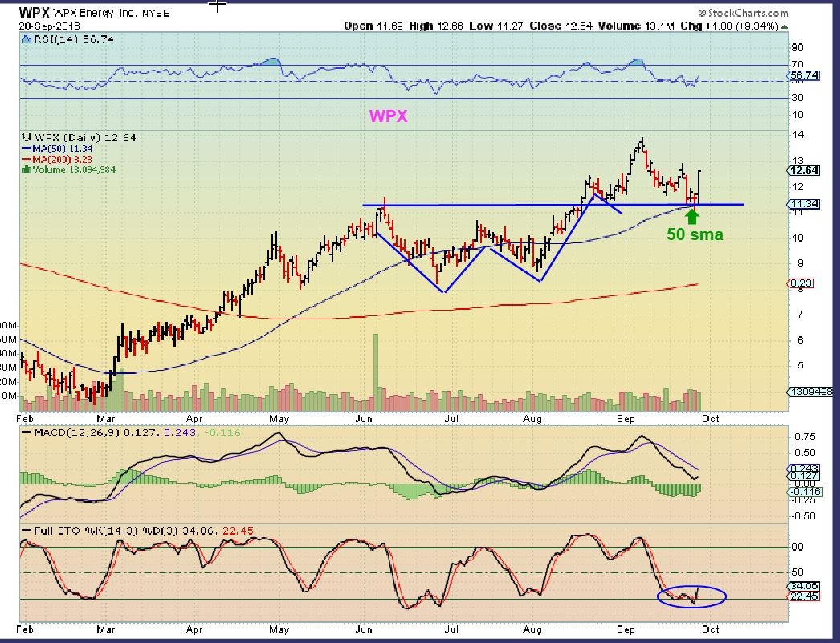The height and width of the screenshot is (643, 840).
Task: Click the Oct label under the price chart
Action: [x=710, y=419]
